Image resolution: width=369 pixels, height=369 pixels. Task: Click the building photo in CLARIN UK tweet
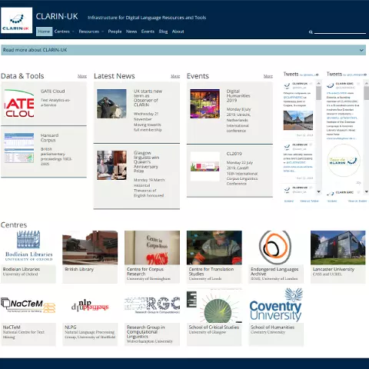pos(298,121)
